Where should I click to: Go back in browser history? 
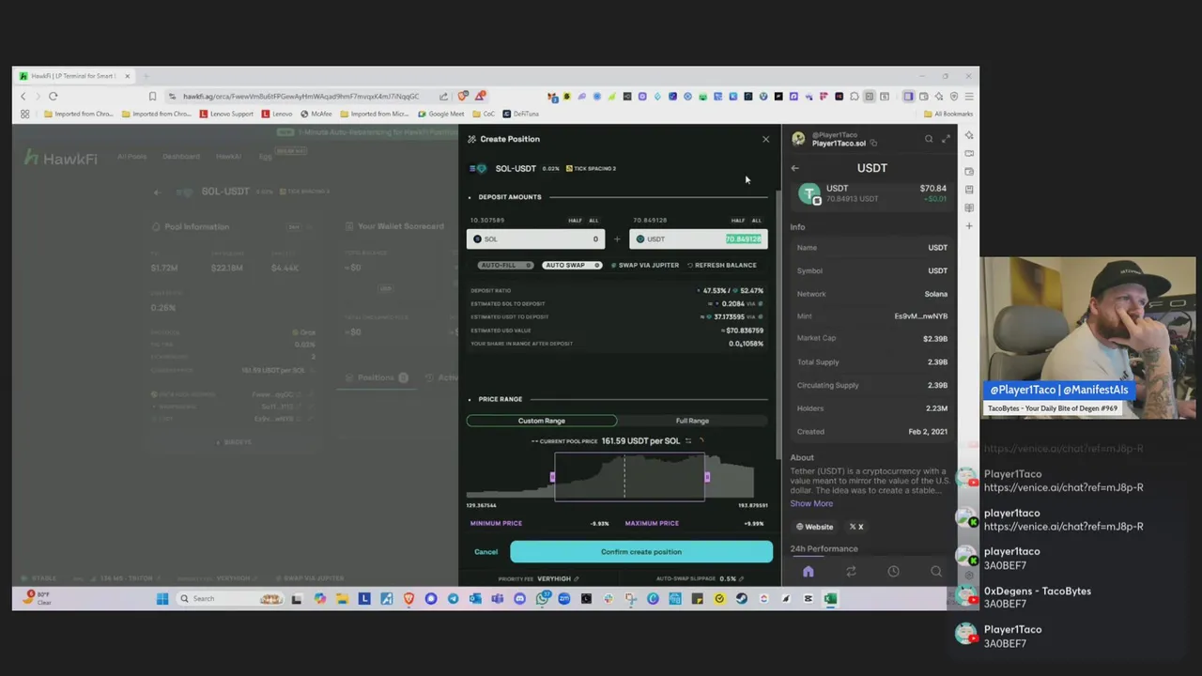(x=23, y=96)
